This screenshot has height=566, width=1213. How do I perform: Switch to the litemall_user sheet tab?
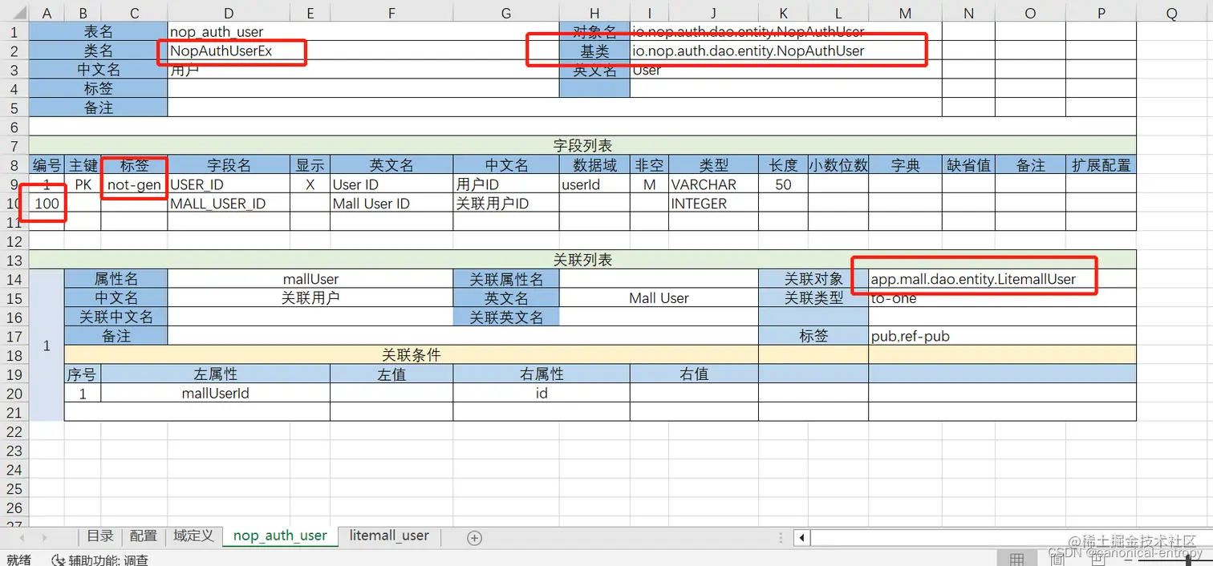click(x=389, y=536)
